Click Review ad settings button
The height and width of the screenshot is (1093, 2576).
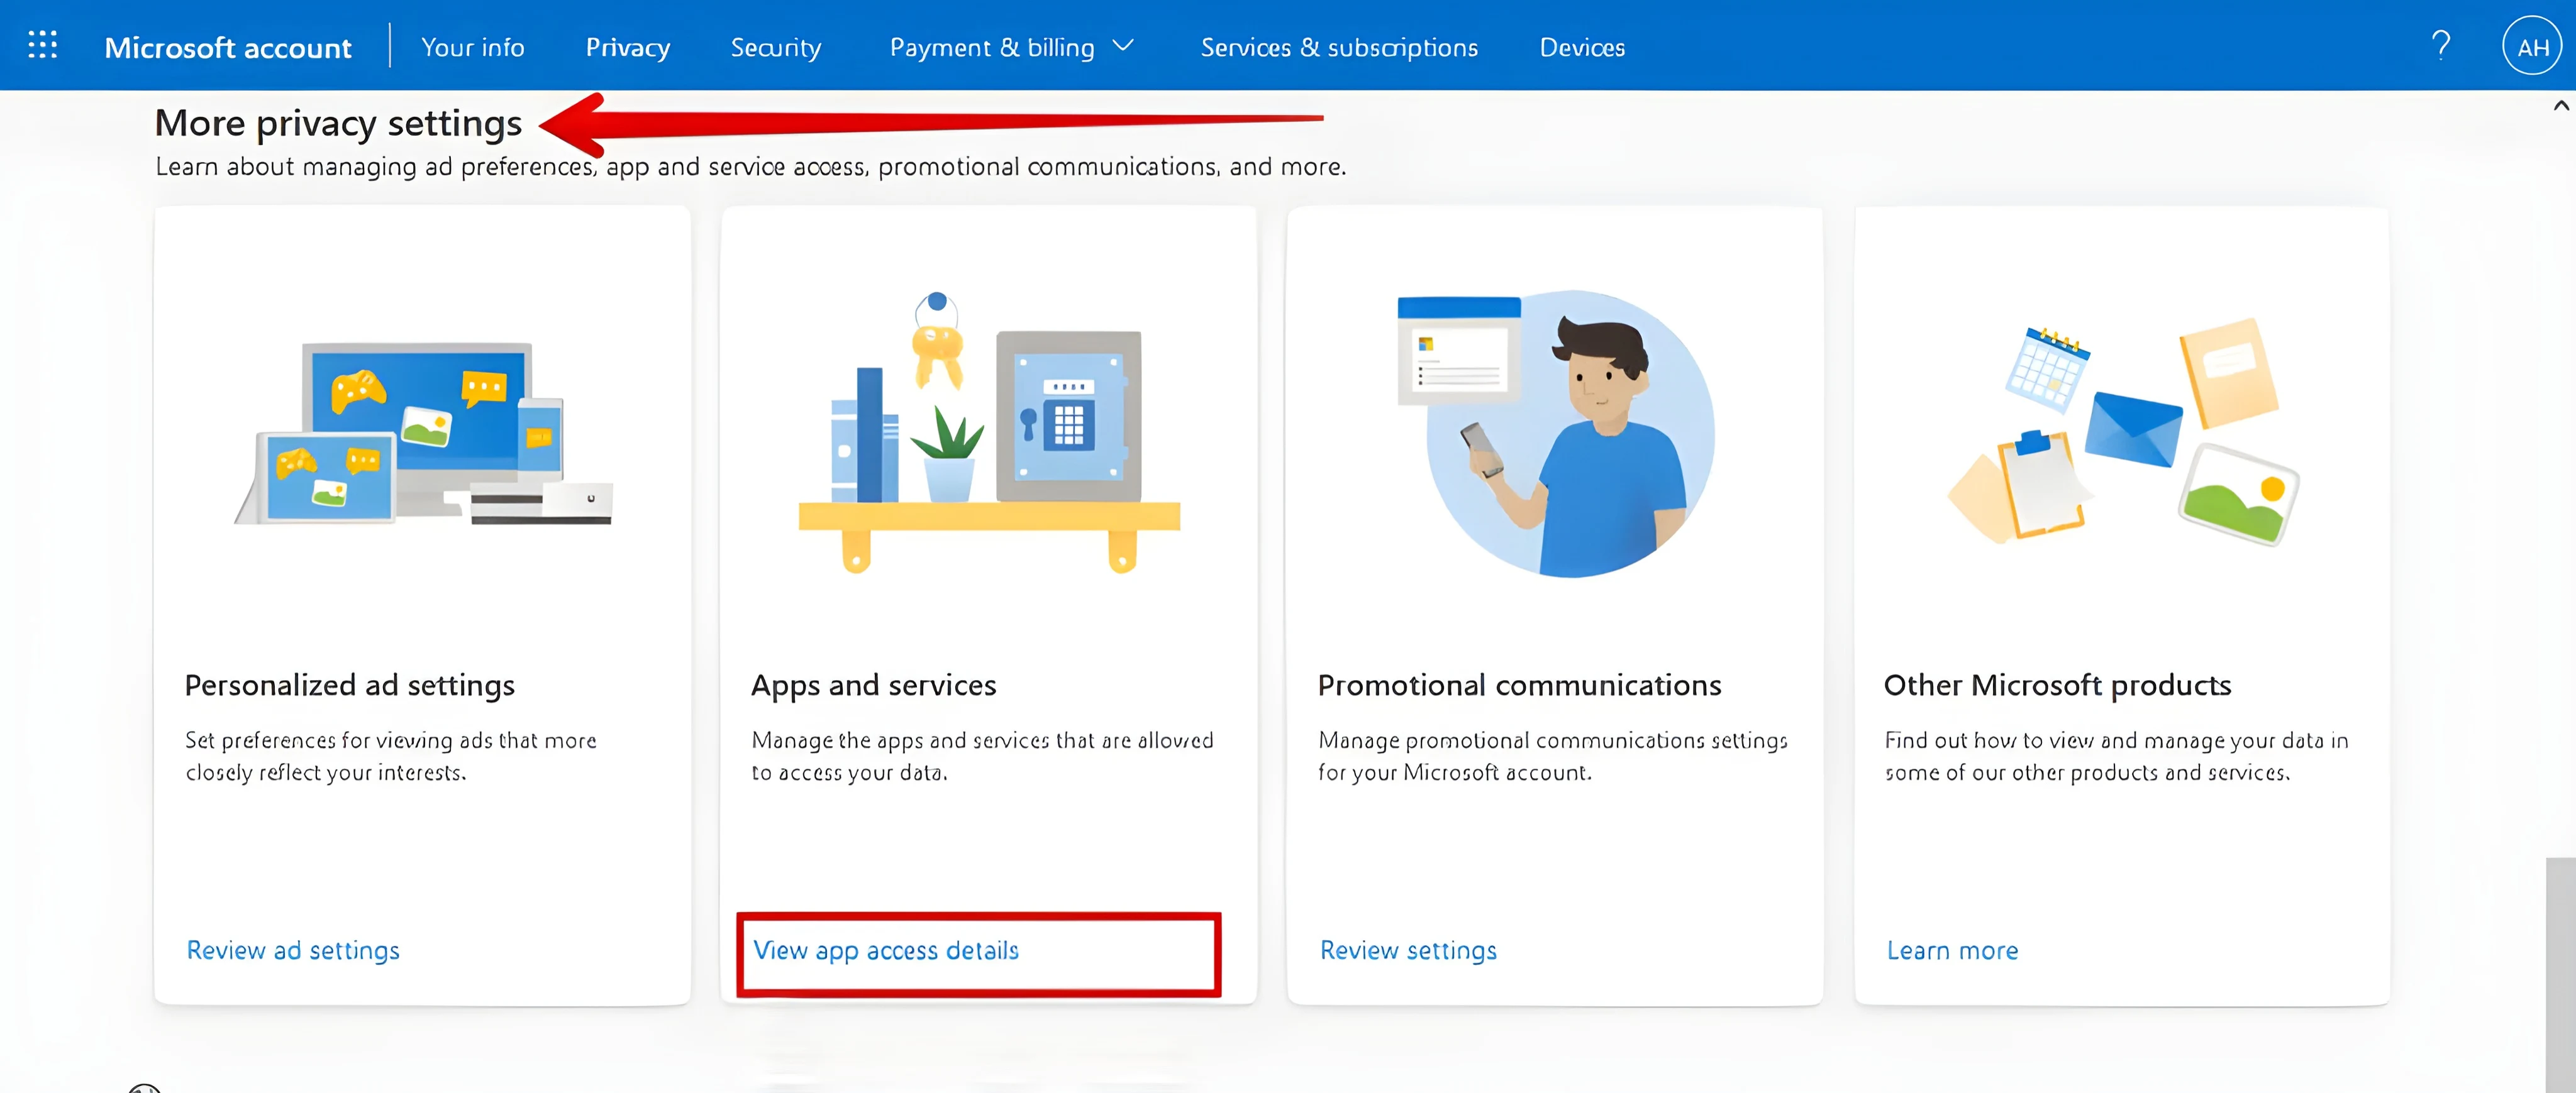292,948
